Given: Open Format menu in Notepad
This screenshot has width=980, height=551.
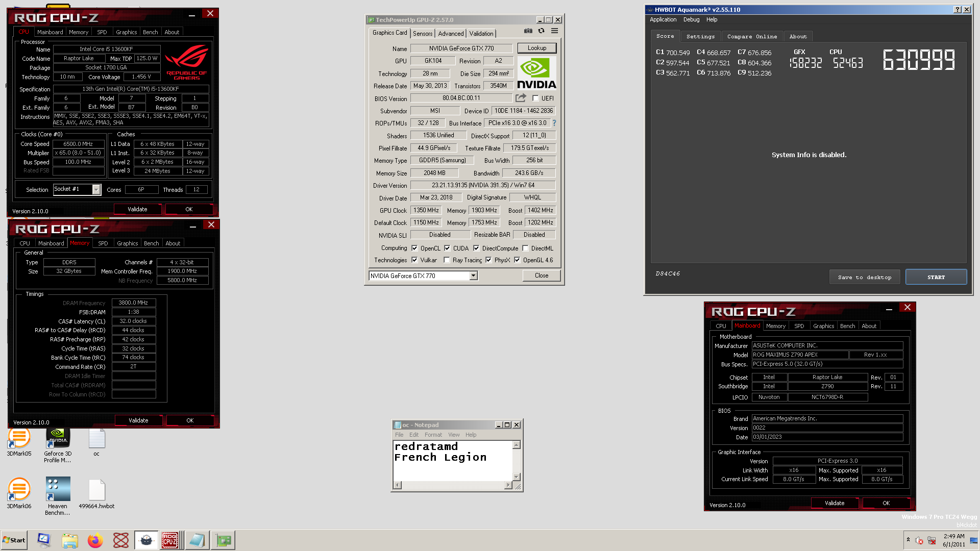Looking at the screenshot, I should pyautogui.click(x=433, y=435).
